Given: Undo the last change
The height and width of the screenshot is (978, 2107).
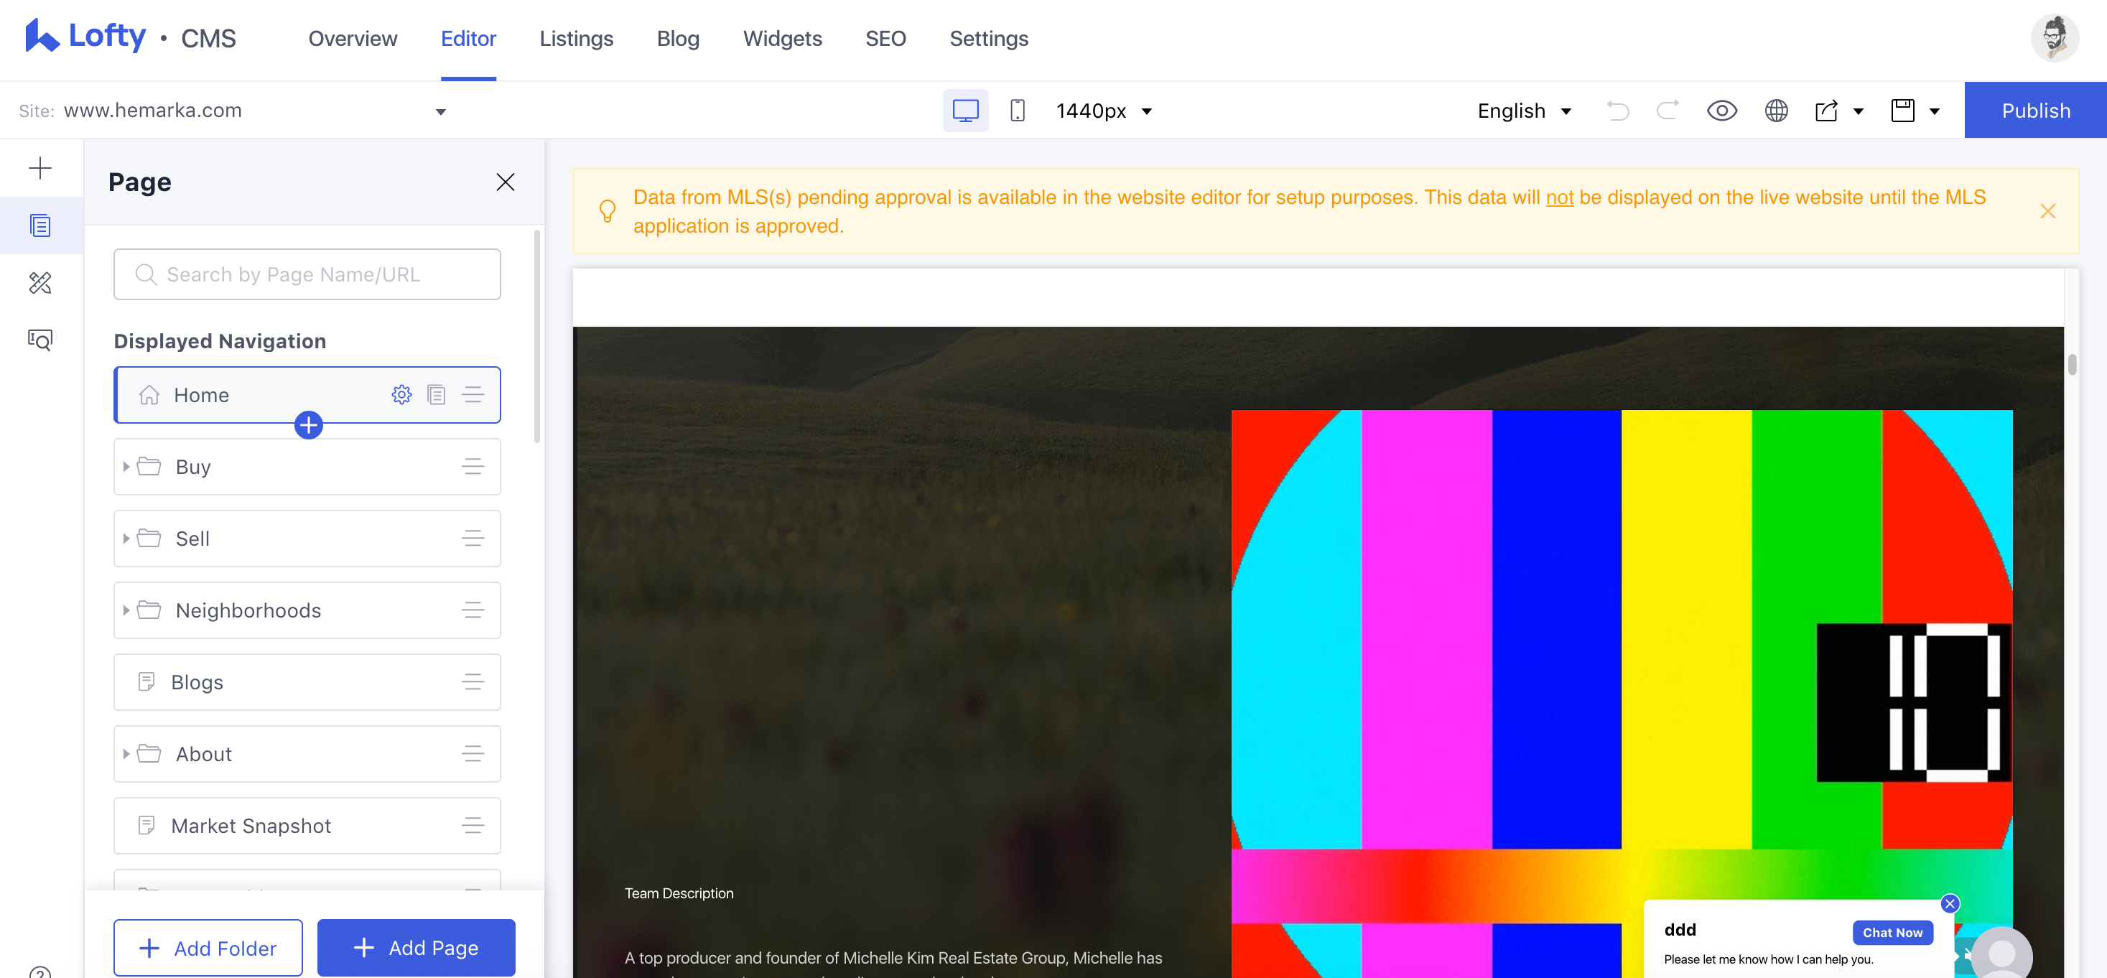Looking at the screenshot, I should (1618, 111).
